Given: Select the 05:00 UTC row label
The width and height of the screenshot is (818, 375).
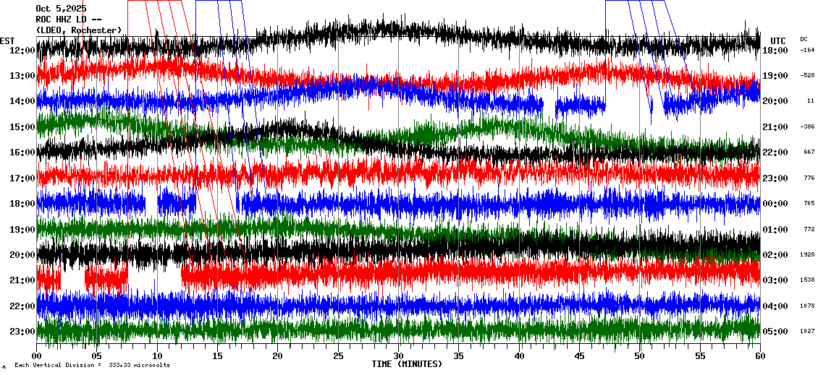Looking at the screenshot, I should click(x=775, y=332).
